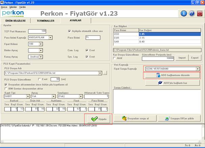Open the İşlemler menu
The image size is (205, 148).
pyautogui.click(x=13, y=7)
